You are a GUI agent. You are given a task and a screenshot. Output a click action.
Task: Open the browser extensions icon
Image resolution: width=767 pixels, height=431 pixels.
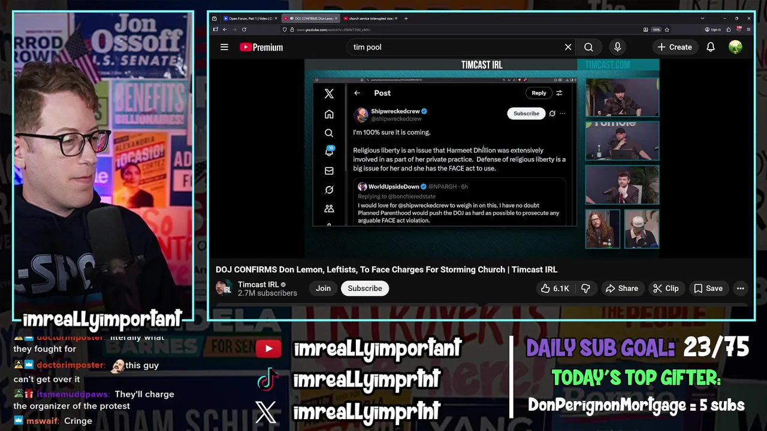tap(727, 29)
